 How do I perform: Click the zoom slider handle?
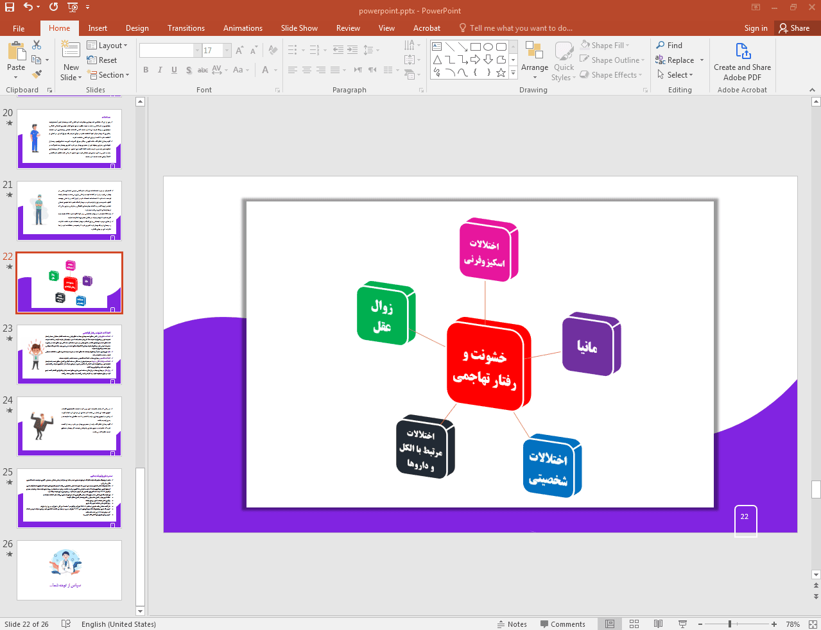[x=730, y=624]
